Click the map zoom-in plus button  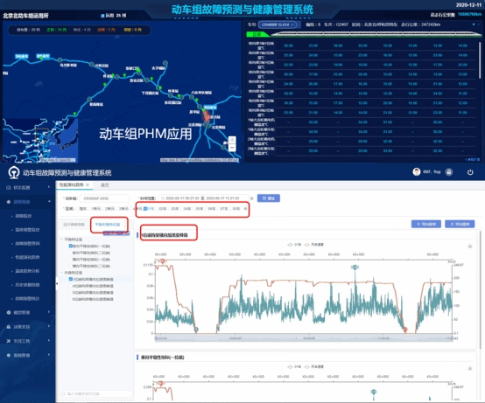[232, 140]
